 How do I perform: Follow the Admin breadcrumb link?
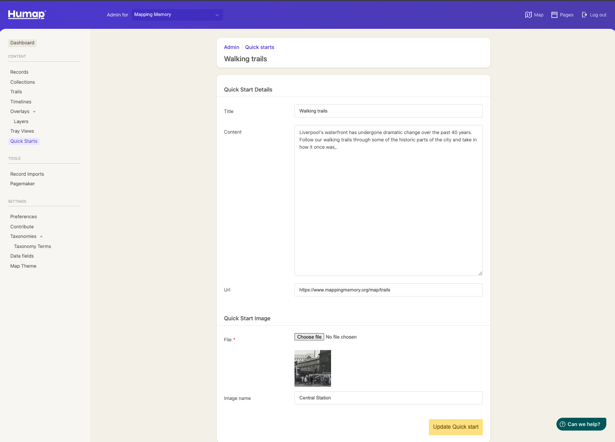pos(231,47)
